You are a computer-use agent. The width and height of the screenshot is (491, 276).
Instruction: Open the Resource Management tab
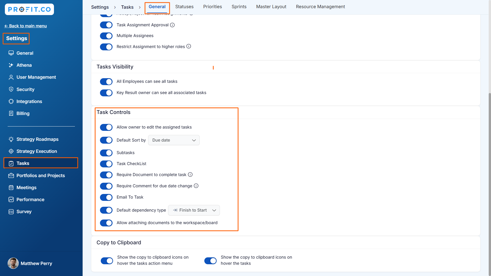tap(320, 7)
